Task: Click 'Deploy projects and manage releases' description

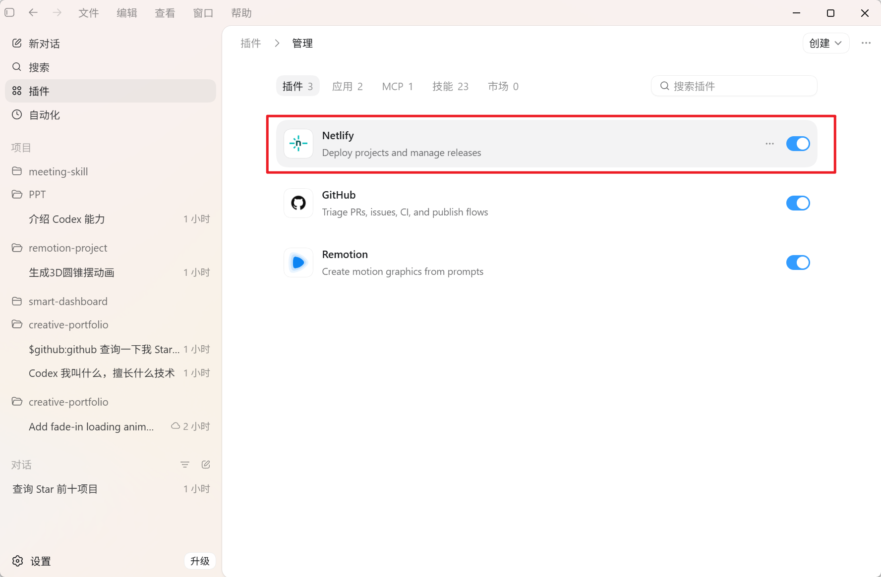Action: pos(402,153)
